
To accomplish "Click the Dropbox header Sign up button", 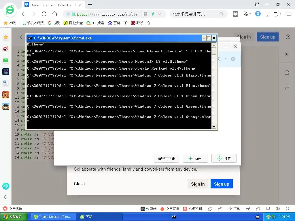I will click(x=268, y=37).
